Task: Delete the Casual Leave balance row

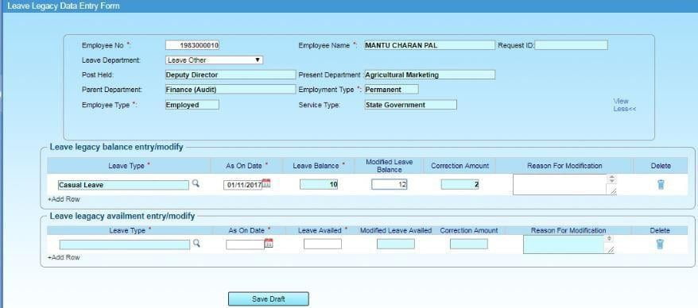Action: [x=661, y=184]
